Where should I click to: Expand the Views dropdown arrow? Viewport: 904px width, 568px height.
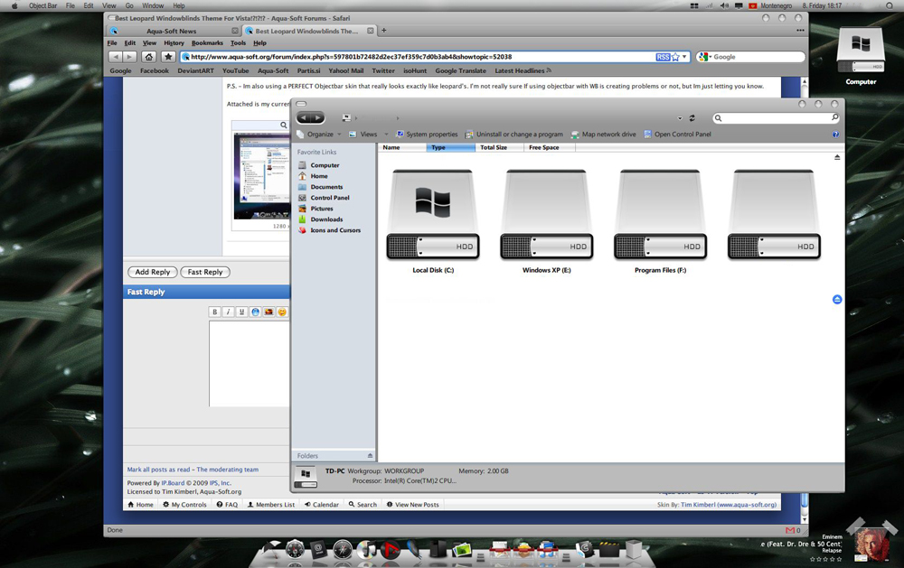tap(386, 135)
